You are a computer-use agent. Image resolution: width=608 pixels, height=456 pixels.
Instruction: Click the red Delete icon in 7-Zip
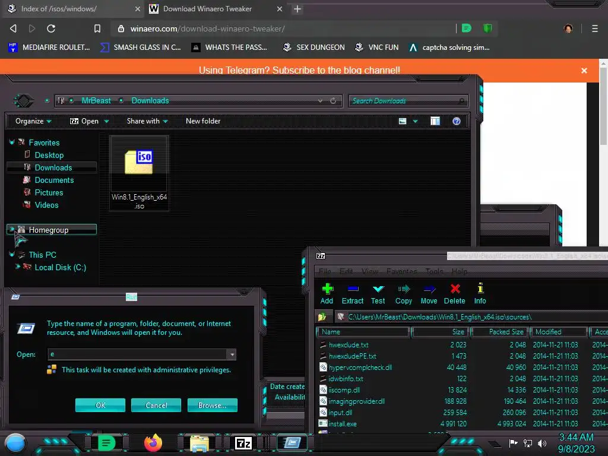pyautogui.click(x=455, y=289)
